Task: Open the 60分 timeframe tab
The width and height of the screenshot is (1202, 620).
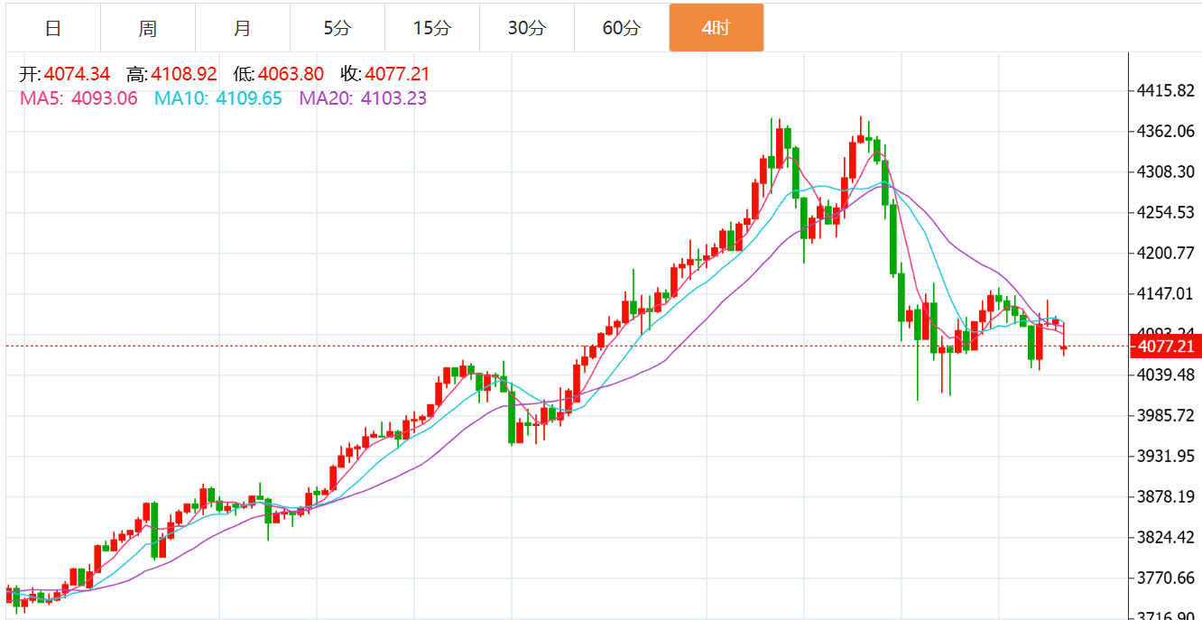Action: pyautogui.click(x=621, y=28)
